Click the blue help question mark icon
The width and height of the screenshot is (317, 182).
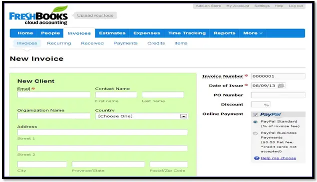tap(257, 158)
